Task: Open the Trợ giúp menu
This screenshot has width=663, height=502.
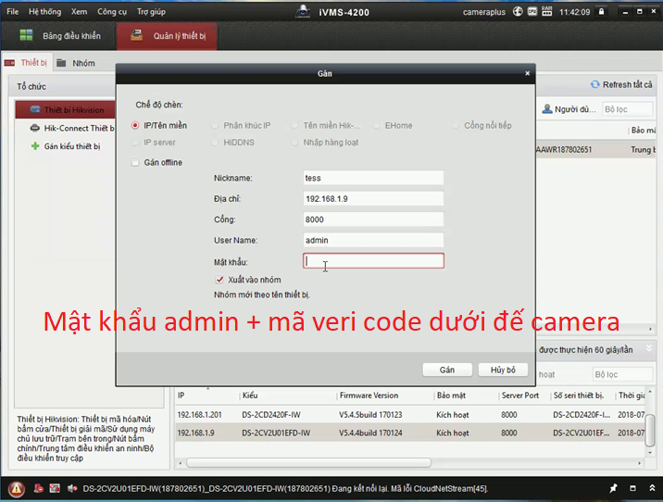Action: coord(151,11)
